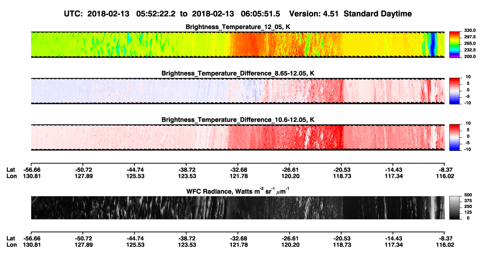Click bottom axis latitude -20.53 label
Image resolution: width=494 pixels, height=253 pixels.
point(341,238)
